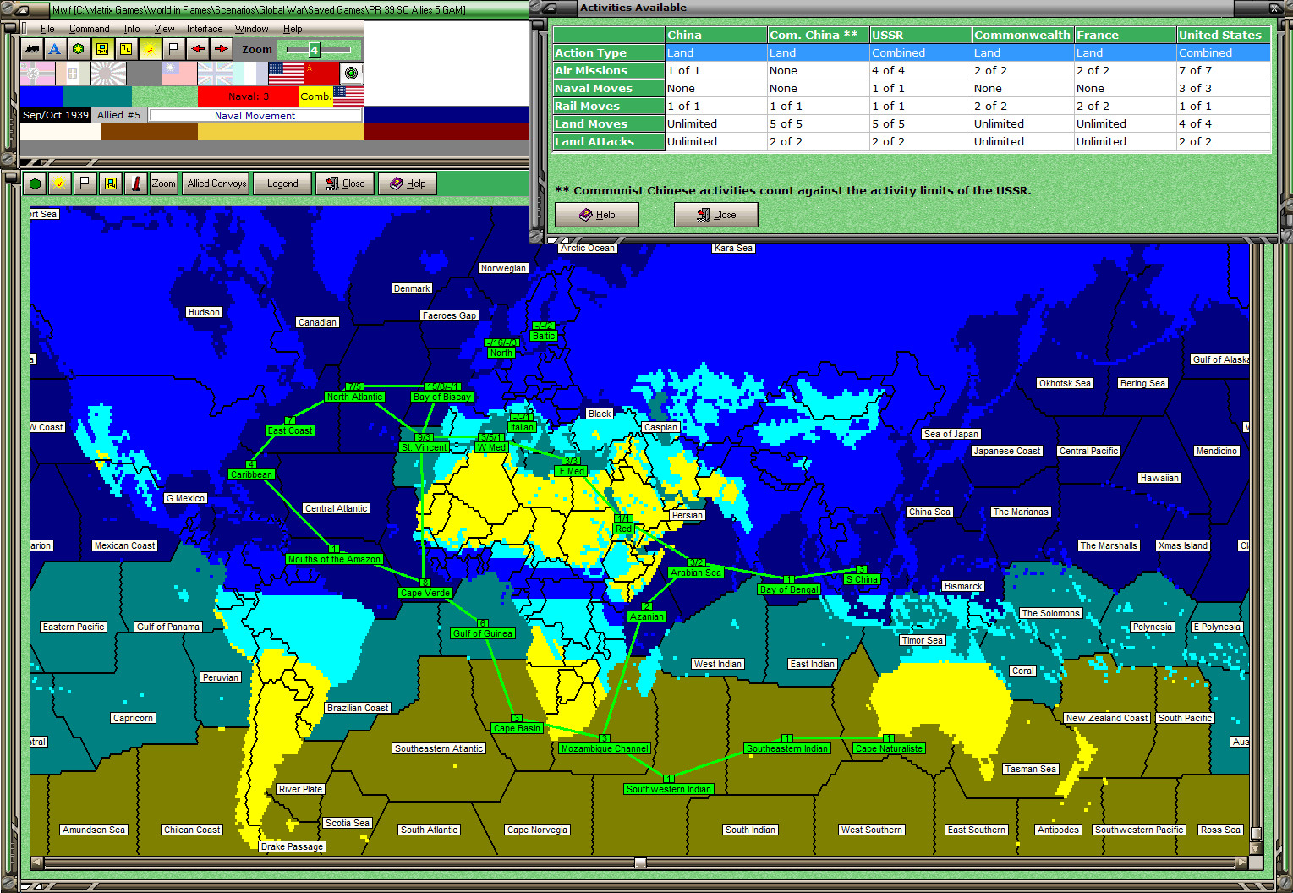Click the 'Allied #5' impulse label
The width and height of the screenshot is (1293, 893).
(118, 115)
